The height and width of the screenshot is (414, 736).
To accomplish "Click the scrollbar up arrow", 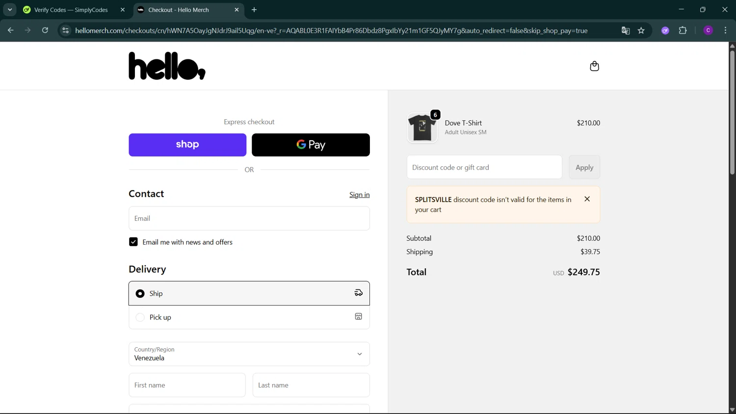I will [732, 46].
